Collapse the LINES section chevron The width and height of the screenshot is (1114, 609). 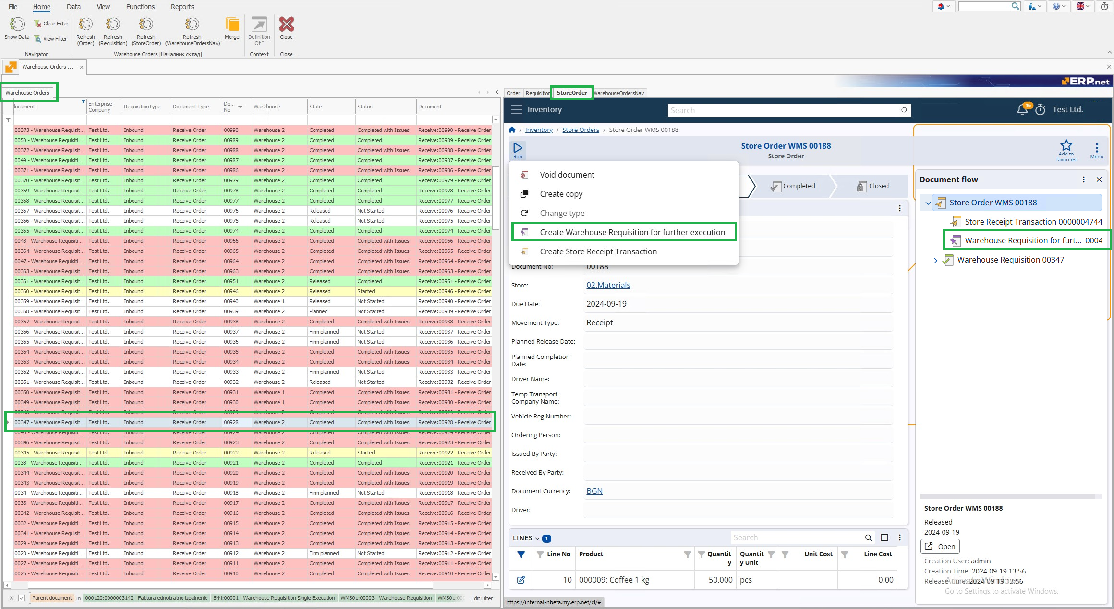537,538
